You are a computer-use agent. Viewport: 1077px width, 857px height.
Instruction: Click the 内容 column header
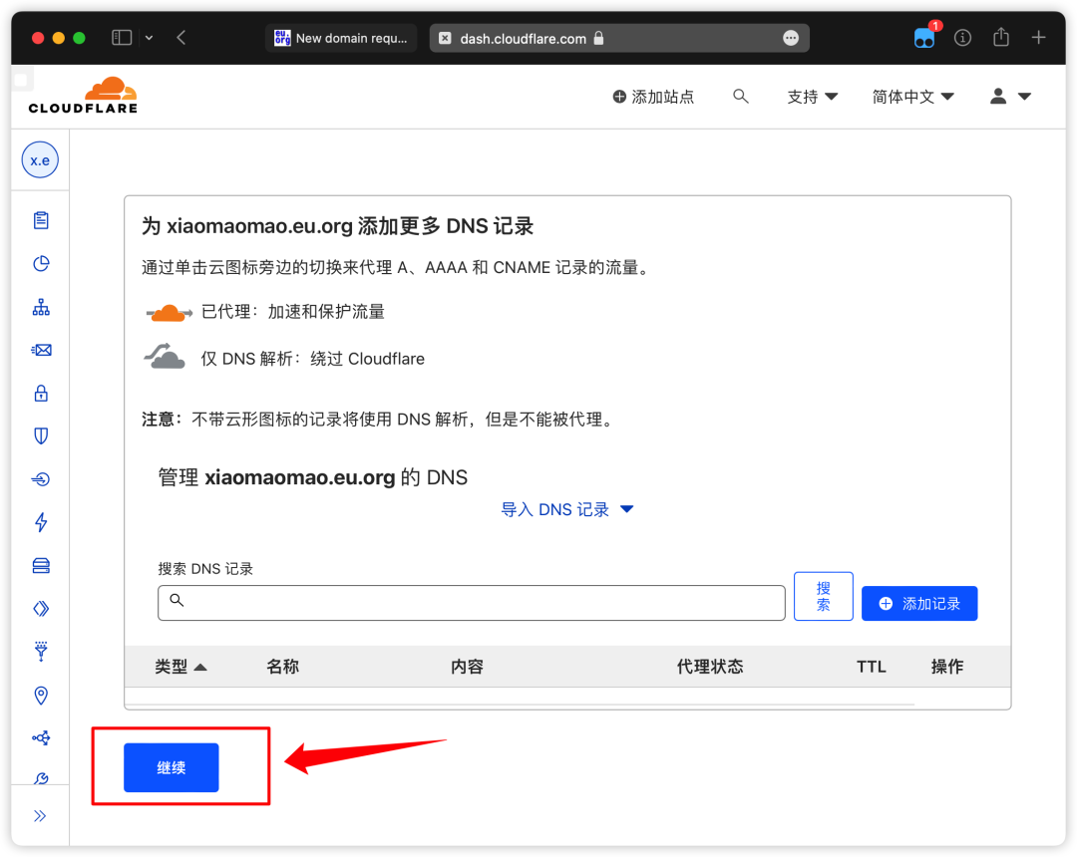point(467,667)
